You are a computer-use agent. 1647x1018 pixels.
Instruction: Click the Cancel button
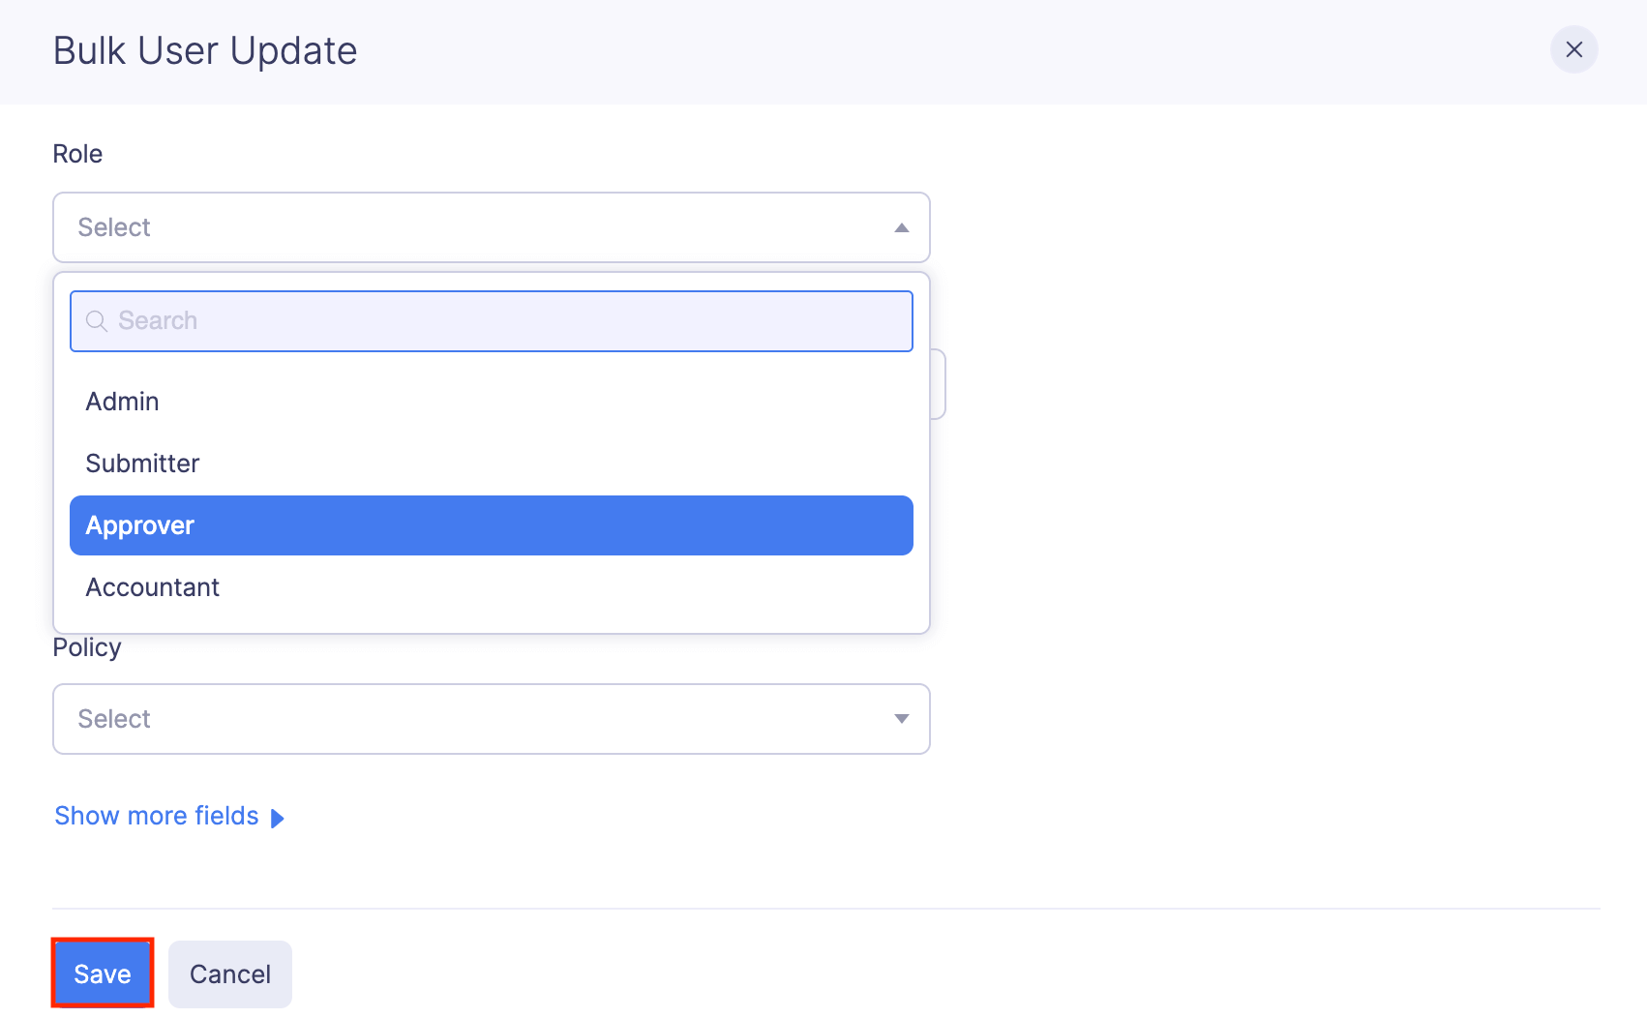point(229,973)
